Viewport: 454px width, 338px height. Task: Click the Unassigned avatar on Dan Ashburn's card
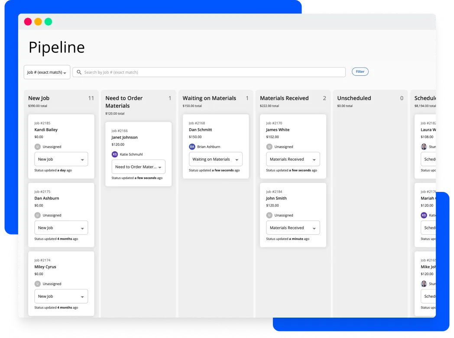[x=38, y=215]
